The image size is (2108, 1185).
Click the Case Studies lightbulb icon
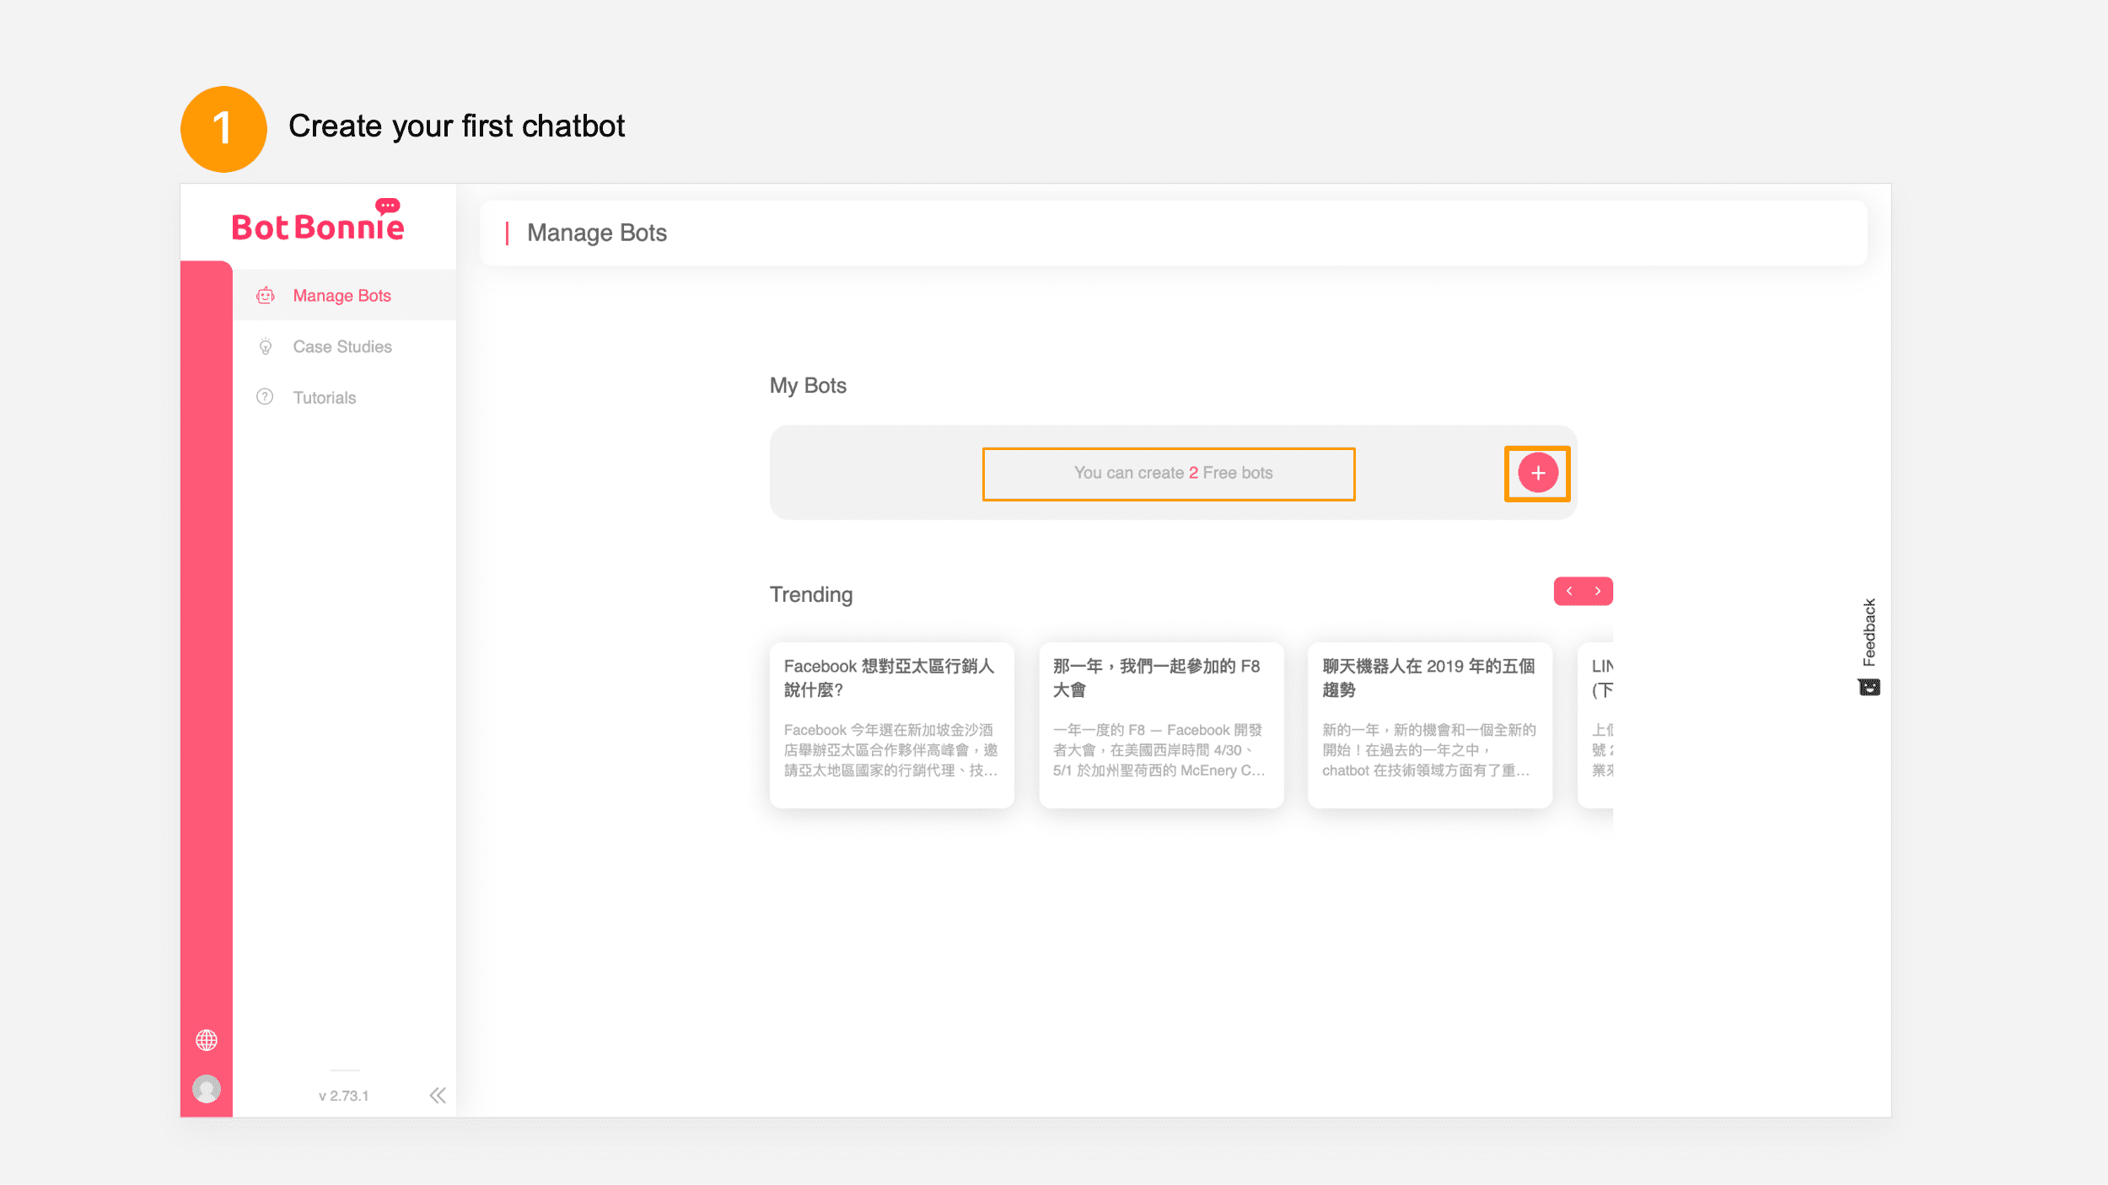click(266, 346)
